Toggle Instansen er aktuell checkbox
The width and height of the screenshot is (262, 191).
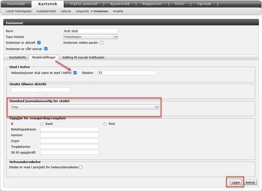tap(39, 42)
